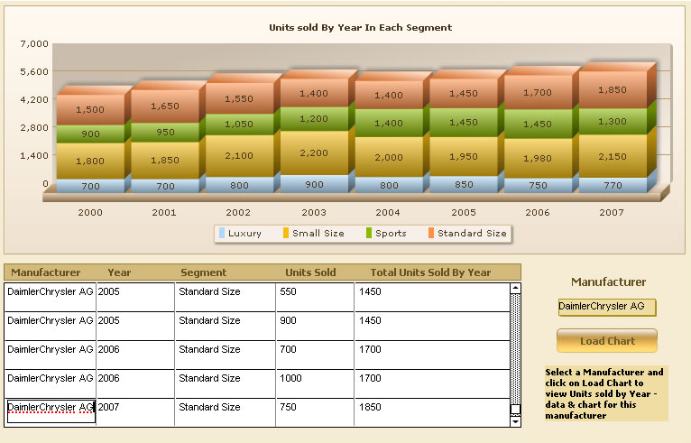Click the 2002 Small Size bar segment 2,100

click(239, 156)
